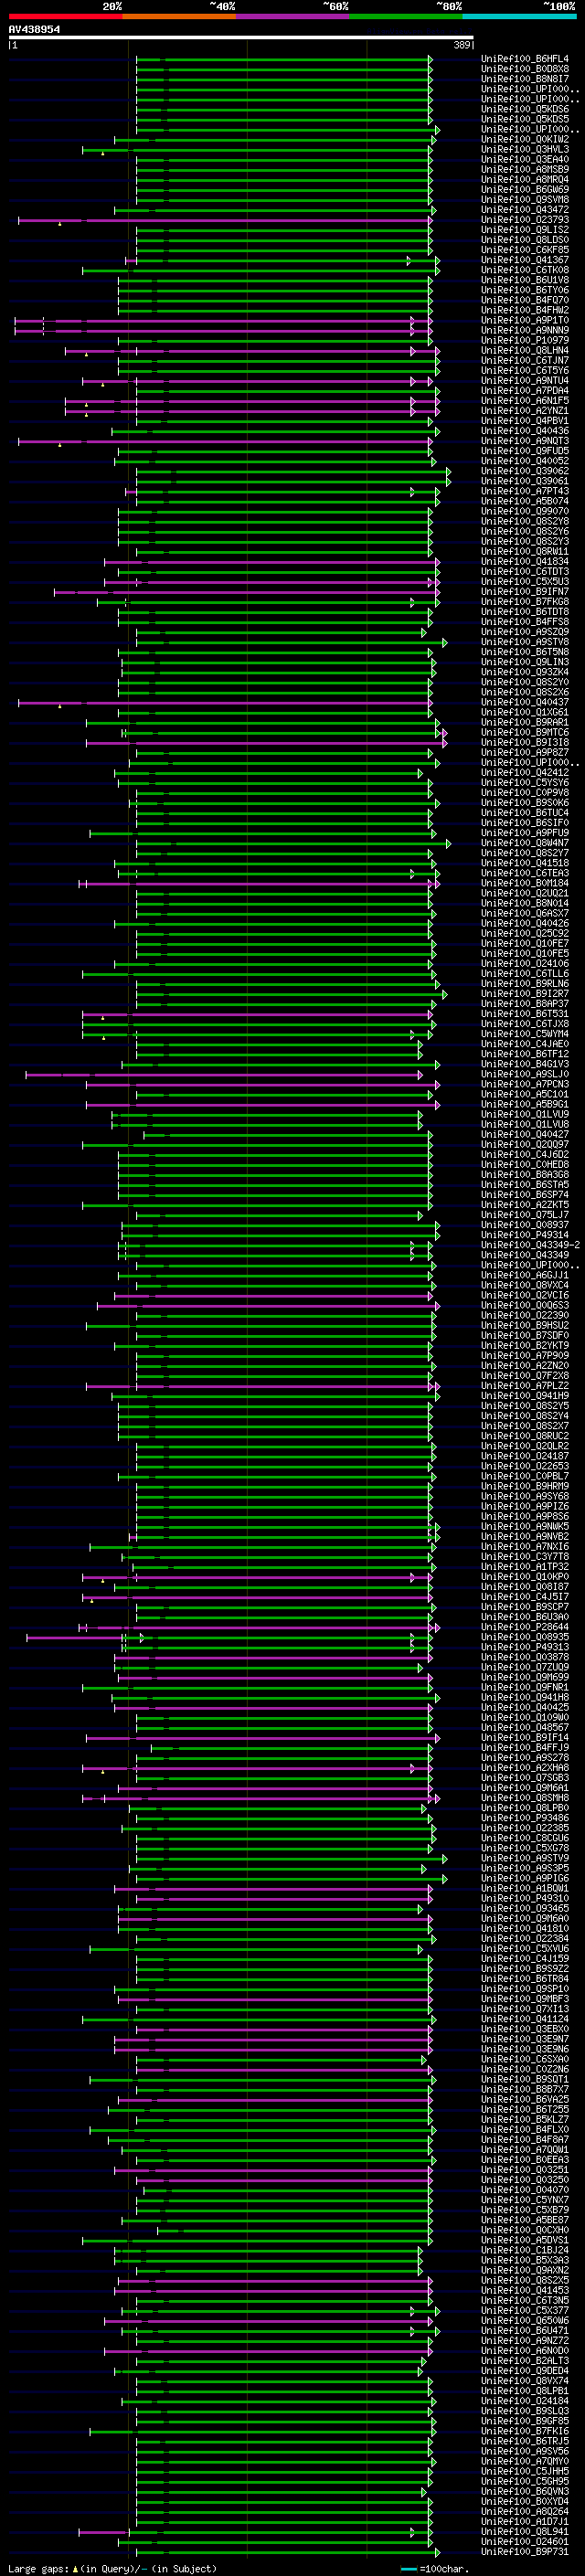
Task: Select hit label UniRef100_P10979
Action: [525, 341]
